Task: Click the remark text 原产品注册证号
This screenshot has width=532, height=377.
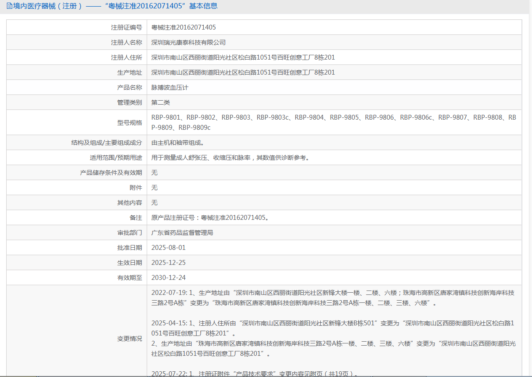Action: coord(210,218)
